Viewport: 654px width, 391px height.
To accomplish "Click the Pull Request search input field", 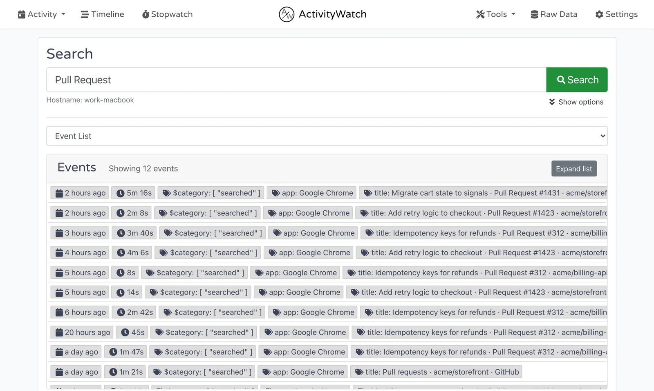I will tap(296, 80).
